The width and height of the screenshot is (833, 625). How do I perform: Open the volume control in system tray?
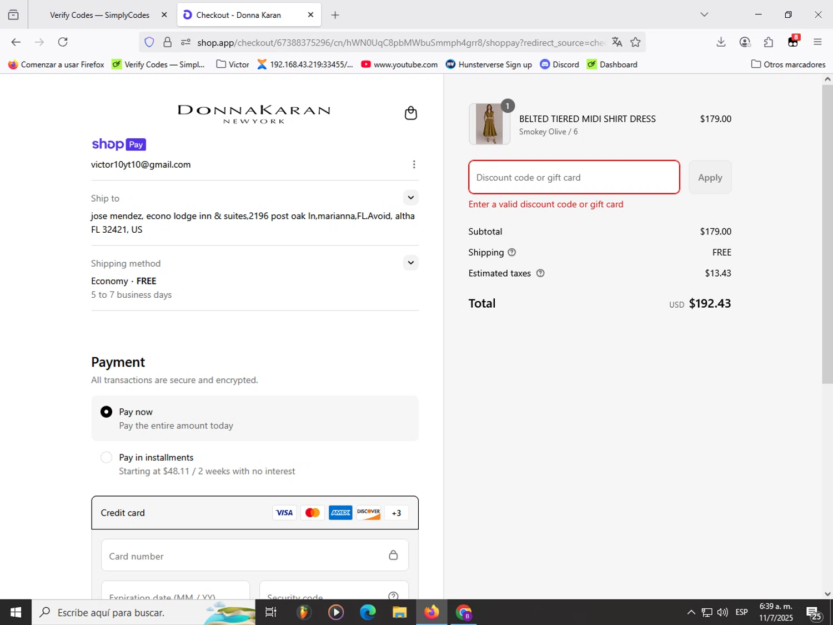[x=722, y=612]
